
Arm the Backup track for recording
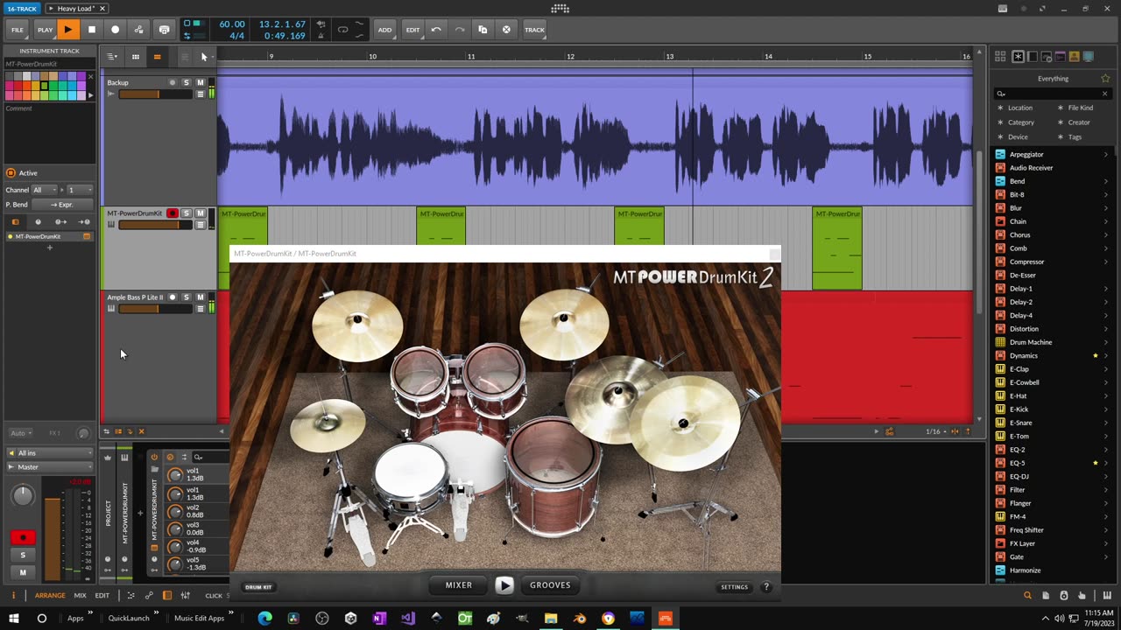pos(173,82)
